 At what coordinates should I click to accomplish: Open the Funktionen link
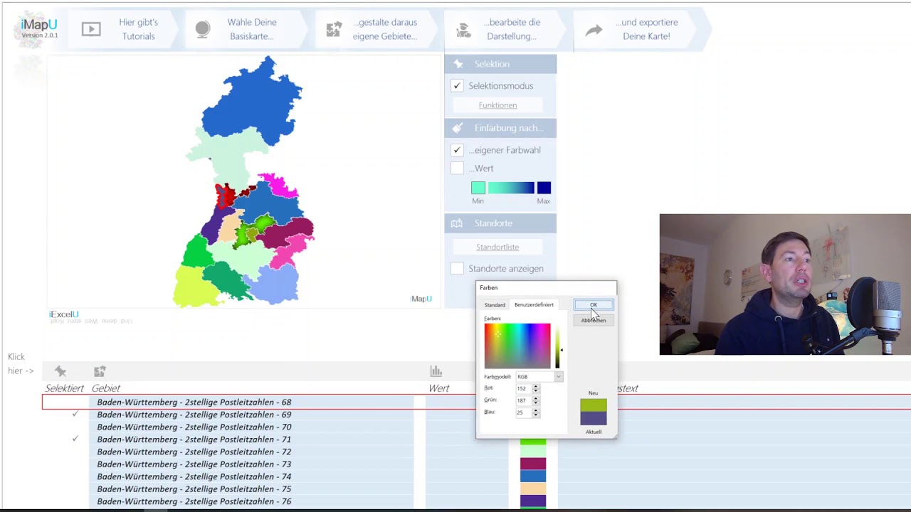click(x=497, y=105)
